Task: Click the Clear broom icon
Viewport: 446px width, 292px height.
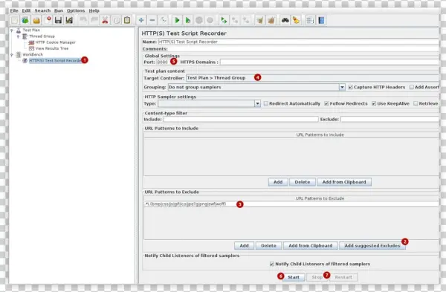Action: (259, 20)
